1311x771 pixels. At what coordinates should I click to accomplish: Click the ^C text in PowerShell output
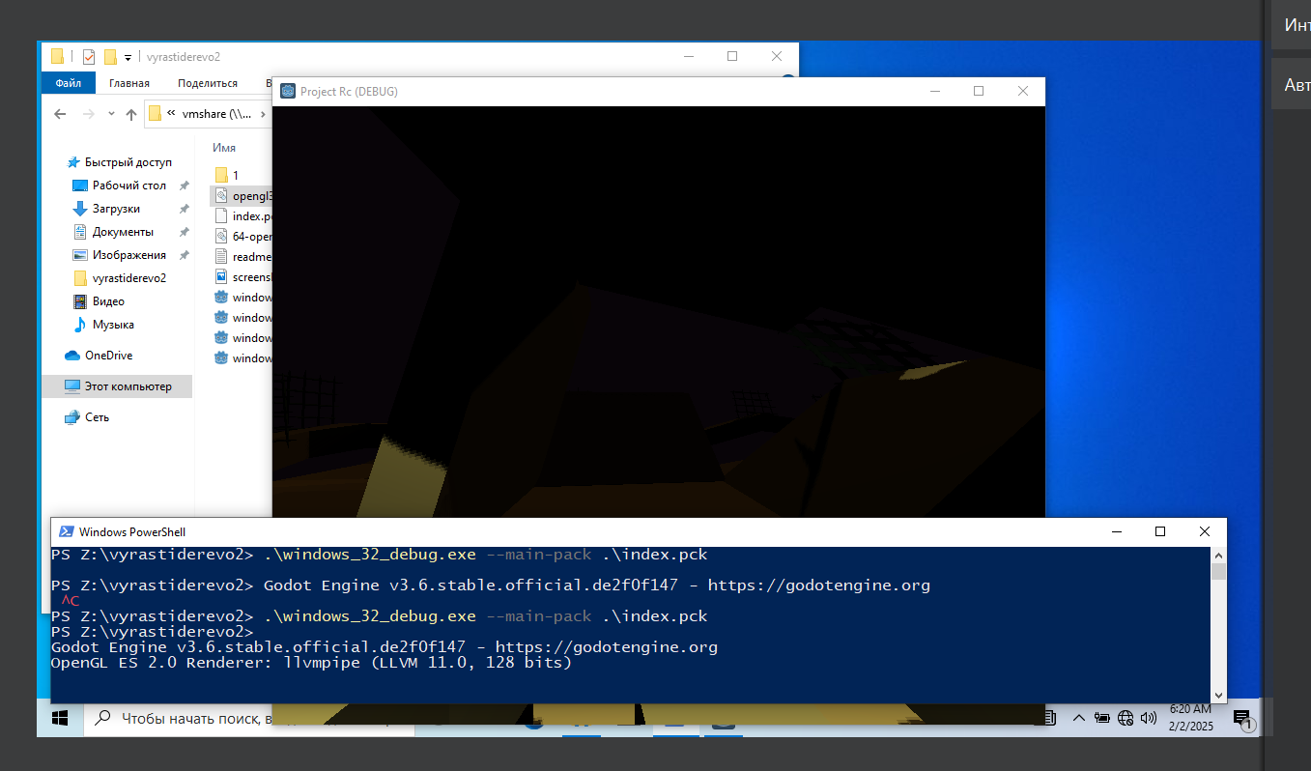point(70,601)
